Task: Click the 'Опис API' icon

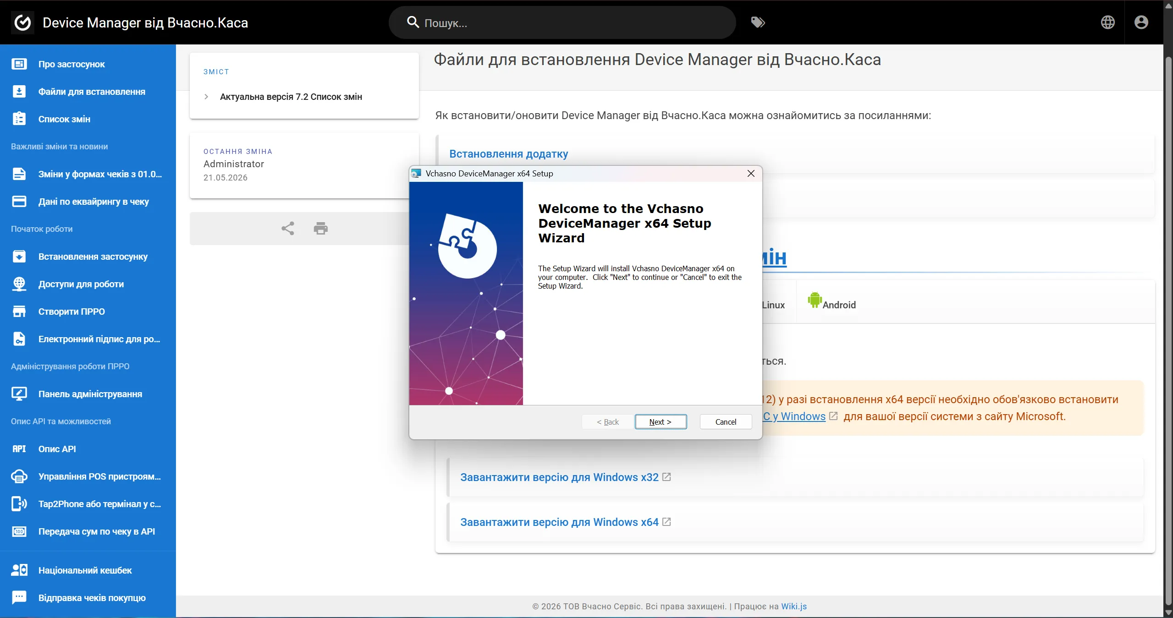Action: 19,449
